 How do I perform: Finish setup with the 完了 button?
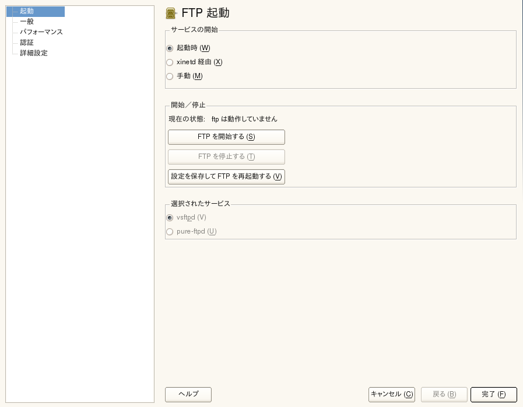(x=493, y=394)
